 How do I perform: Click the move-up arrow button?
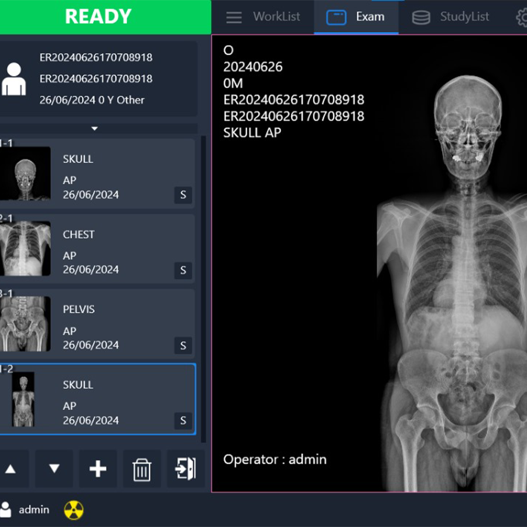11,468
